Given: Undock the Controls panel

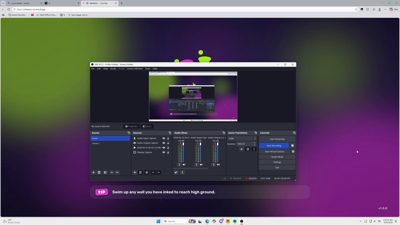Looking at the screenshot, I should tap(294, 133).
